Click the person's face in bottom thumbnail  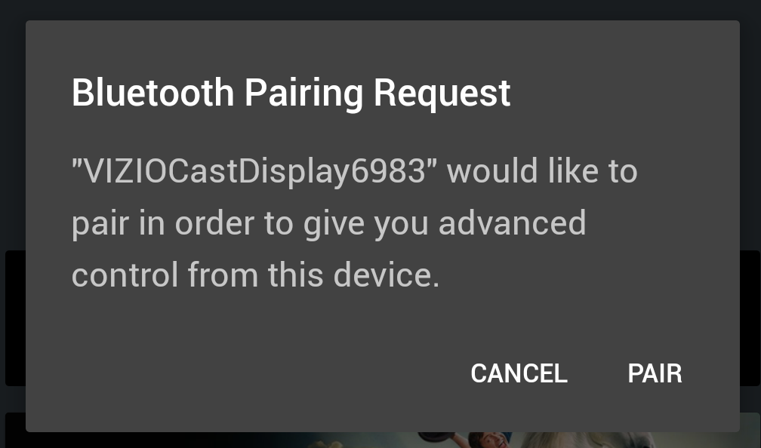tap(487, 440)
